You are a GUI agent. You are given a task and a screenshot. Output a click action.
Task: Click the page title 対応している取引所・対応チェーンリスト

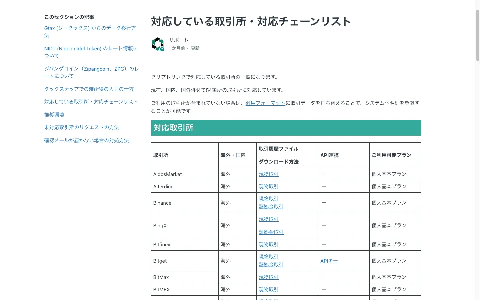click(251, 21)
